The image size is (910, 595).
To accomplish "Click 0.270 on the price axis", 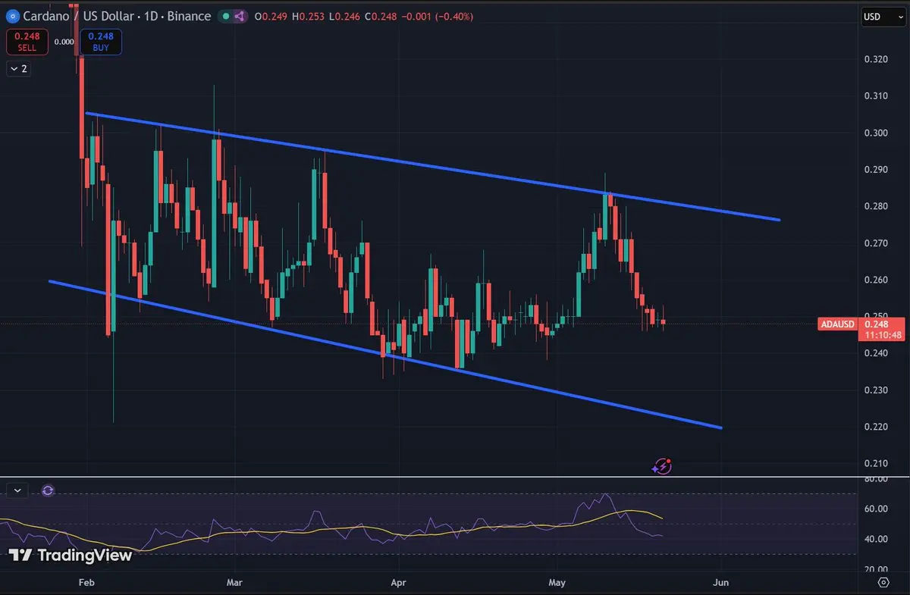I will (877, 243).
